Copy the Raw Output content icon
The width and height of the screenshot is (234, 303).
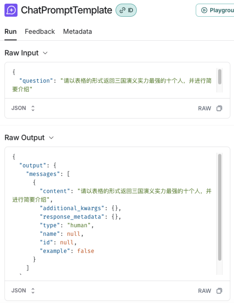[219, 291]
